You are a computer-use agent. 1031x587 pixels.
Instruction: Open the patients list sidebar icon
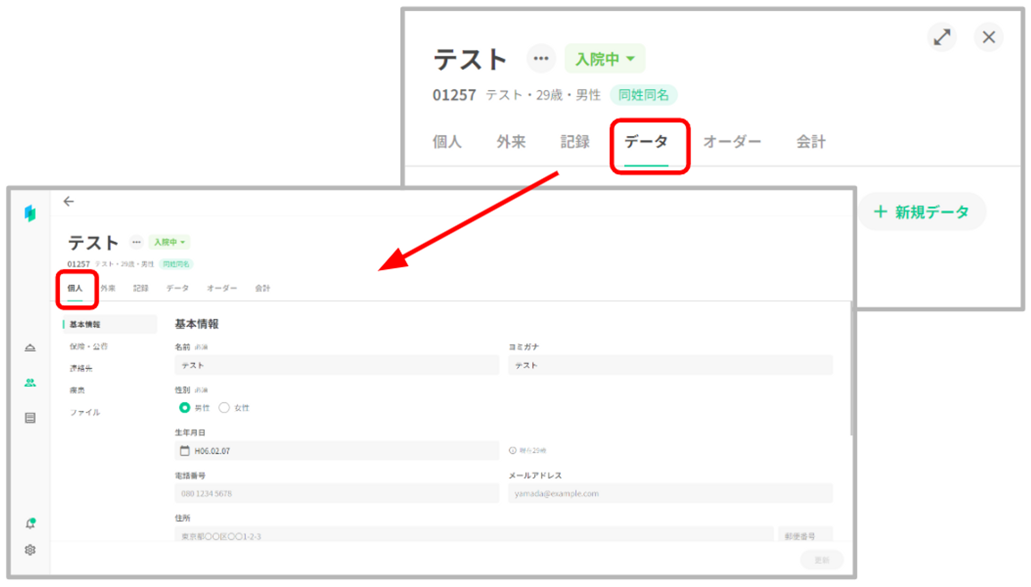[30, 382]
